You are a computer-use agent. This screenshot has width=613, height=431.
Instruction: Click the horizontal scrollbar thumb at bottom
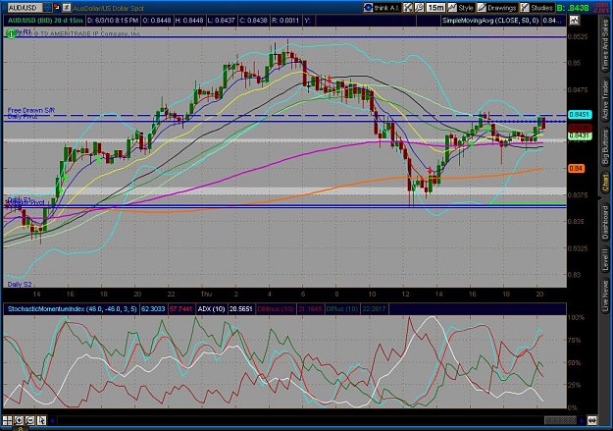pos(560,420)
